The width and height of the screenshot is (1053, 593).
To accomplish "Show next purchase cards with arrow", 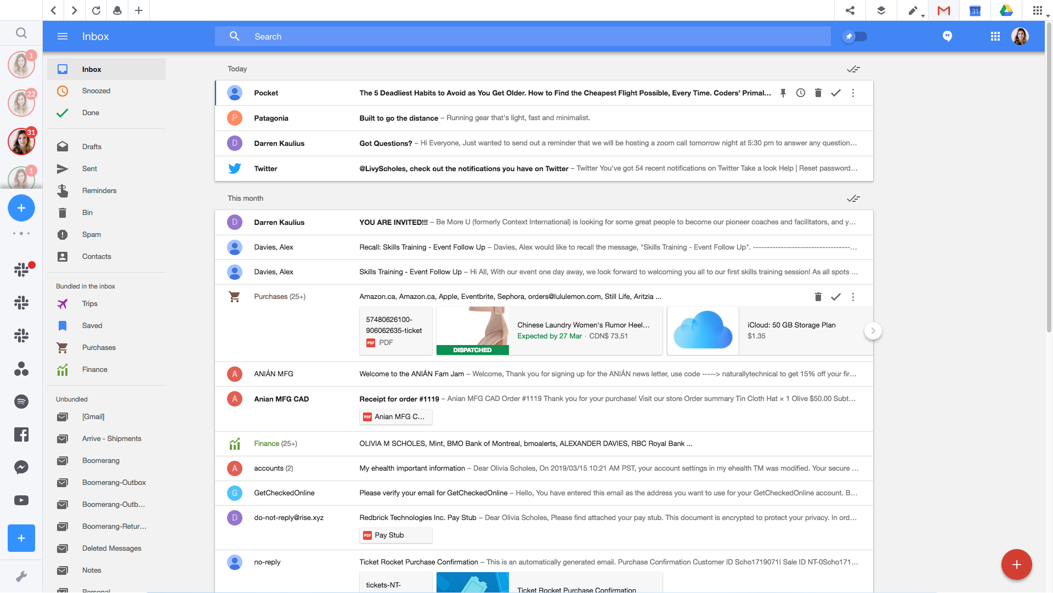I will point(873,331).
